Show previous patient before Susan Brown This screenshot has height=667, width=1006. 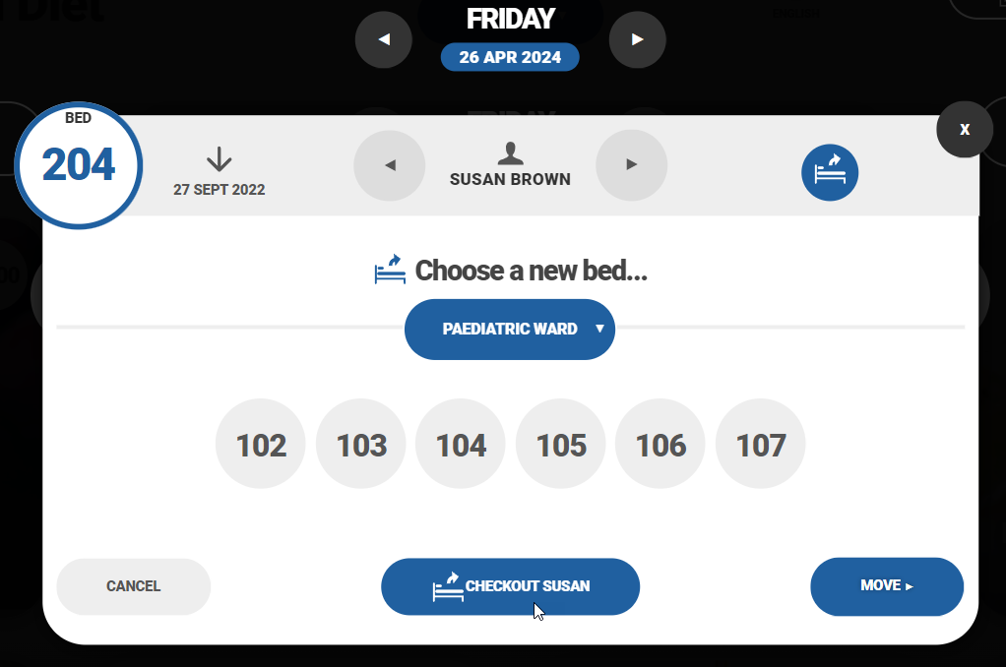click(390, 165)
